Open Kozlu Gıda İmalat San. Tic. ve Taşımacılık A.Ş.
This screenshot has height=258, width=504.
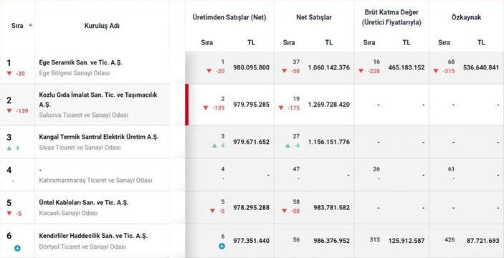tap(98, 100)
